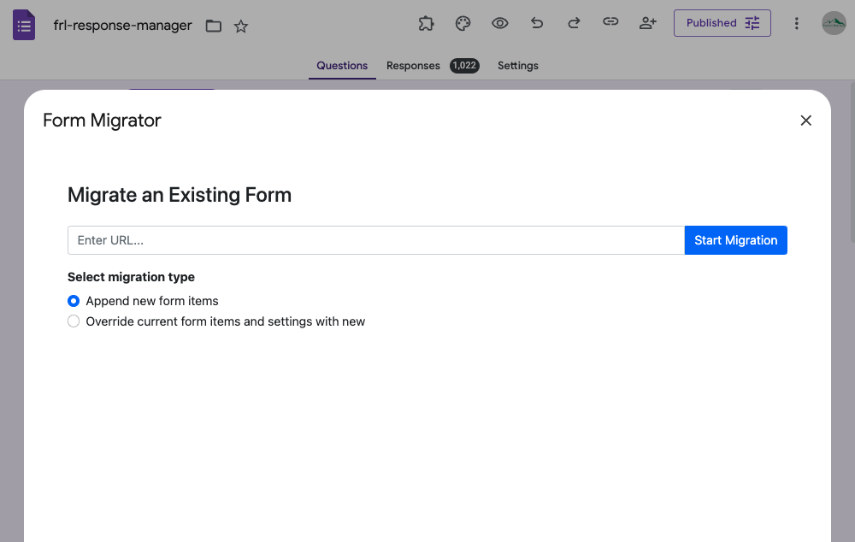Click the Preview eye icon
The width and height of the screenshot is (855, 542).
499,23
